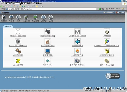Click the 서버 text label in navigation
Screen dimensions: 127x92
(x=19, y=21)
